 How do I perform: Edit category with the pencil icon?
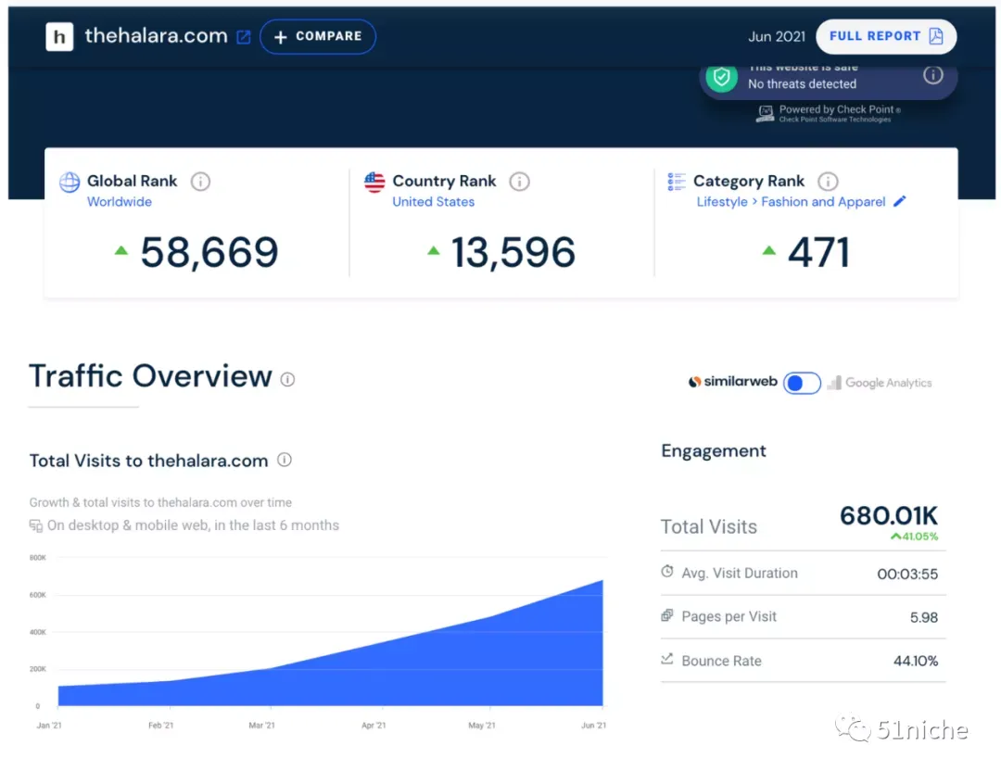point(899,201)
